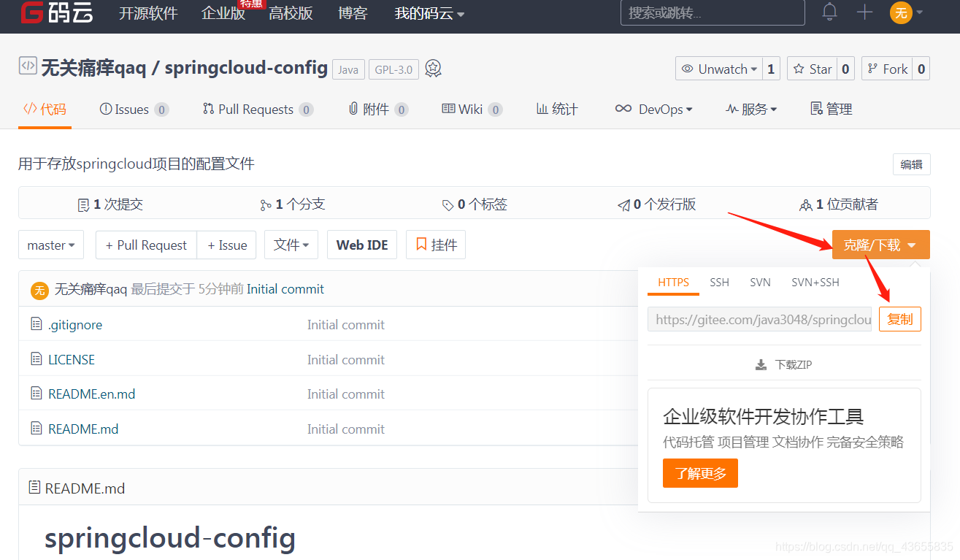The height and width of the screenshot is (560, 960).
Task: Expand the 我的码云 menu
Action: point(429,13)
